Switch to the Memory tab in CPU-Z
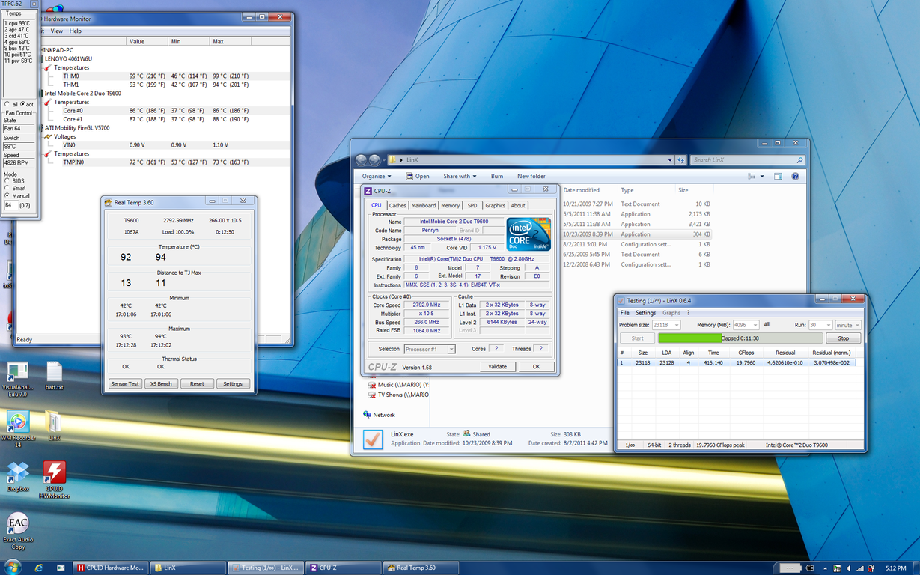Screen dimensions: 920x575 coord(451,205)
